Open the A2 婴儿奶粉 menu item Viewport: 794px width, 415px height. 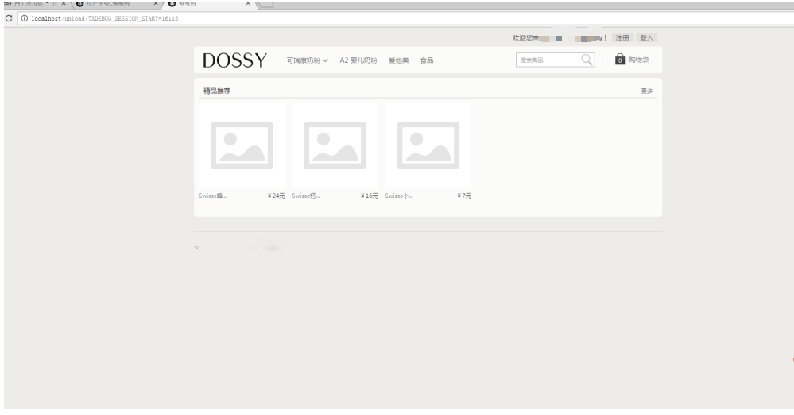358,60
